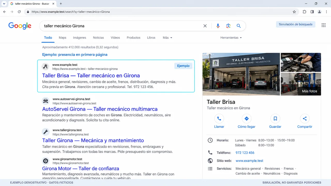
Task: Switch to the Imágenes tab
Action: [80, 38]
